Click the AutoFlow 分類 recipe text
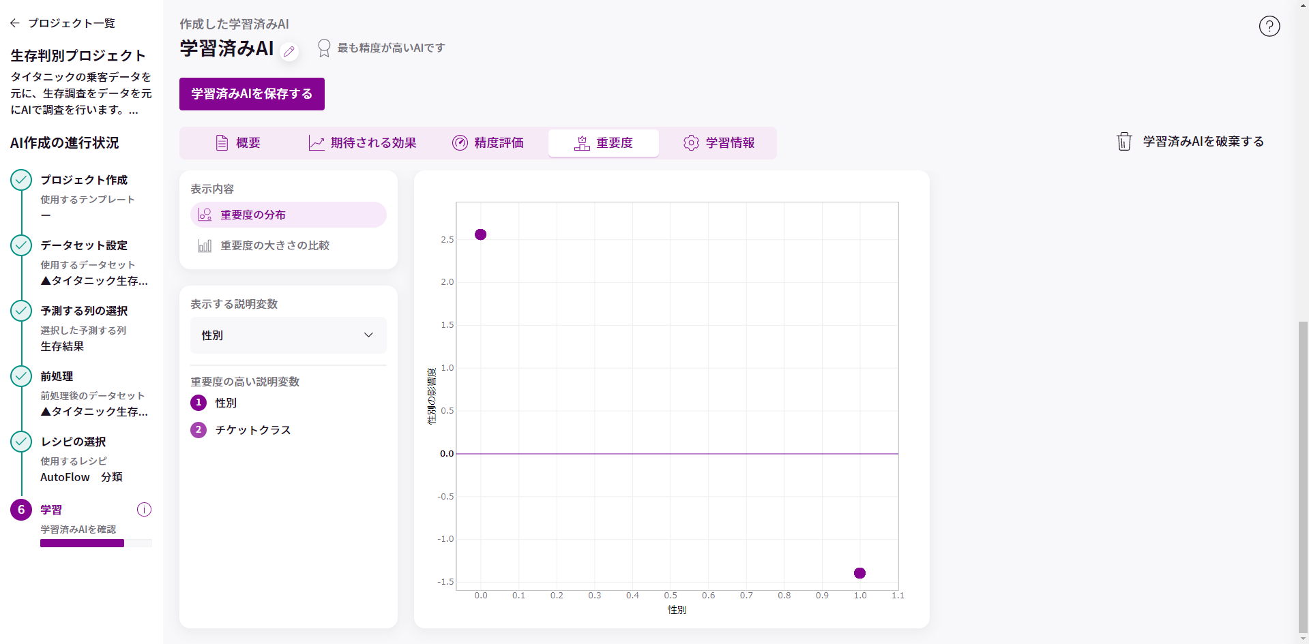This screenshot has height=644, width=1309. (81, 477)
